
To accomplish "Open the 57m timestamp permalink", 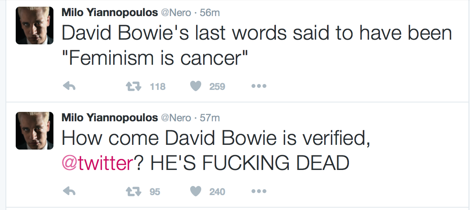I will click(x=210, y=117).
